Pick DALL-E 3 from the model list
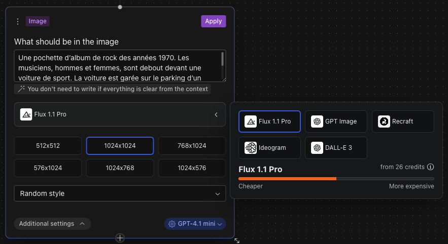The width and height of the screenshot is (448, 244). coord(336,148)
